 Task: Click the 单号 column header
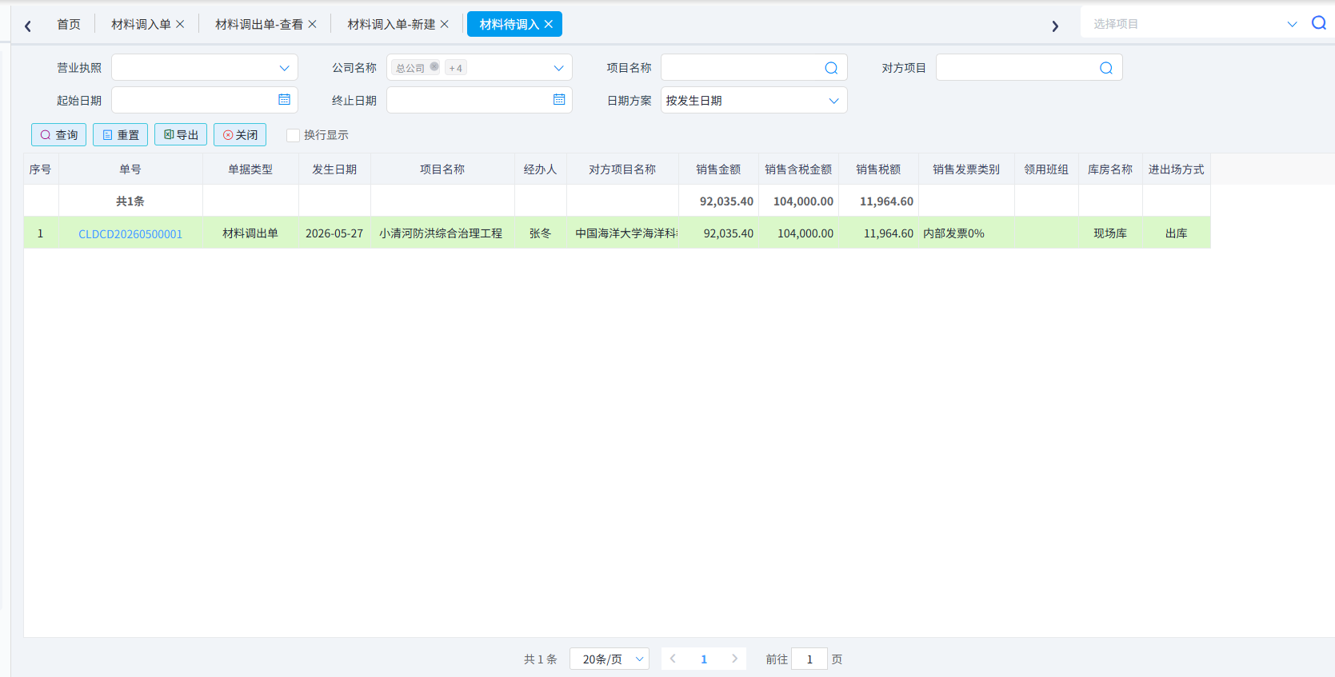click(130, 169)
